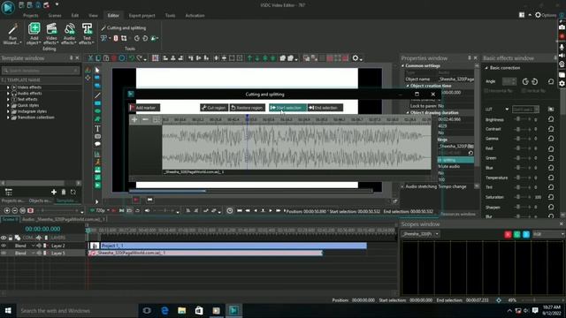Select the line drawing tool
566x318 pixels.
click(x=97, y=95)
